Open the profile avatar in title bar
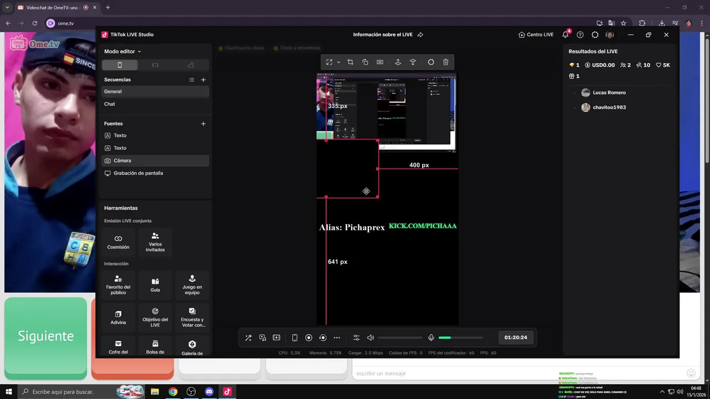This screenshot has width=710, height=399. 610,34
